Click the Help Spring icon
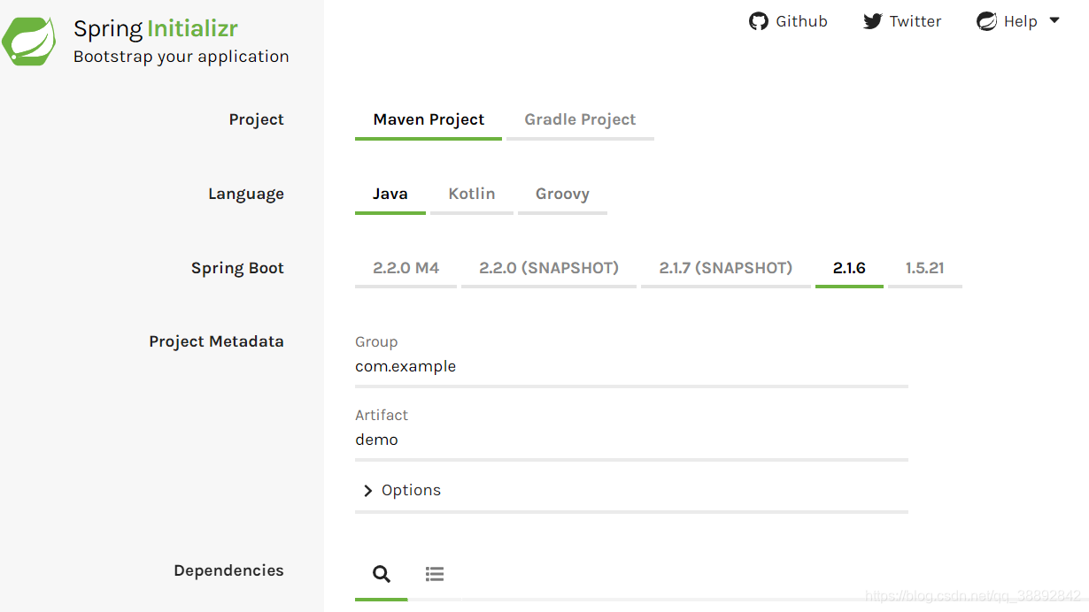The height and width of the screenshot is (612, 1089). [x=986, y=21]
